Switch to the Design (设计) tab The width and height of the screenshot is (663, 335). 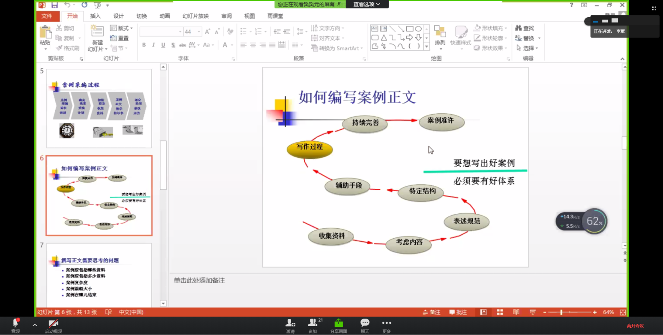pos(118,16)
